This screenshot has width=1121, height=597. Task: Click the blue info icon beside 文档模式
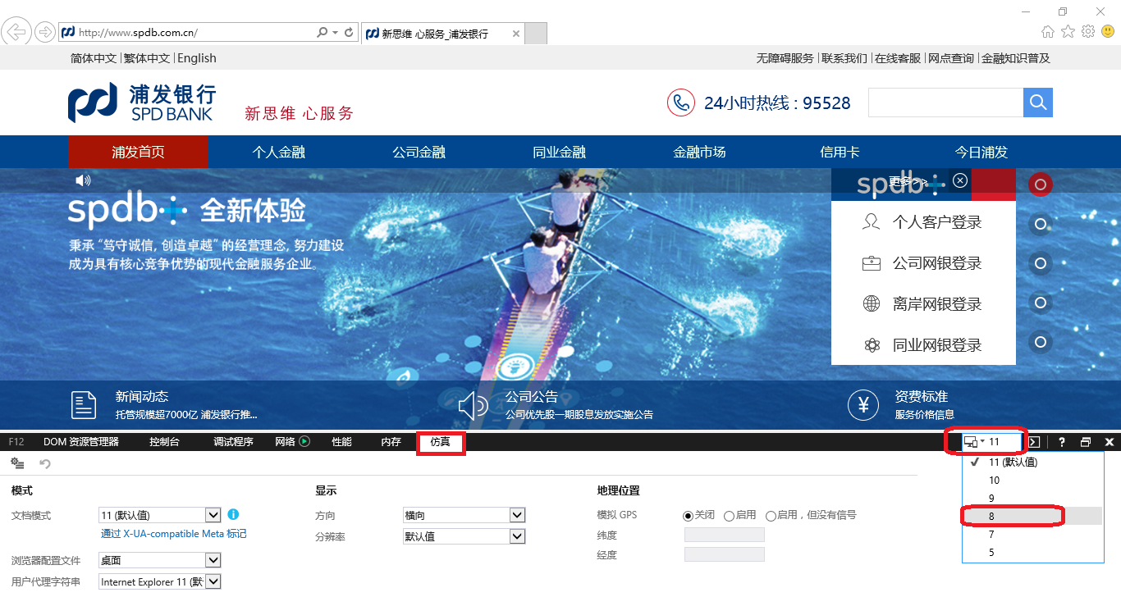[233, 514]
